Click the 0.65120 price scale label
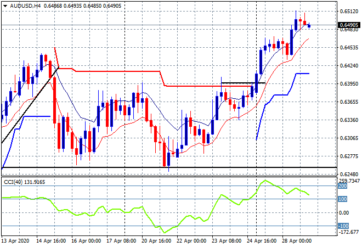Viewport: 362px width, 247px height. (349, 12)
